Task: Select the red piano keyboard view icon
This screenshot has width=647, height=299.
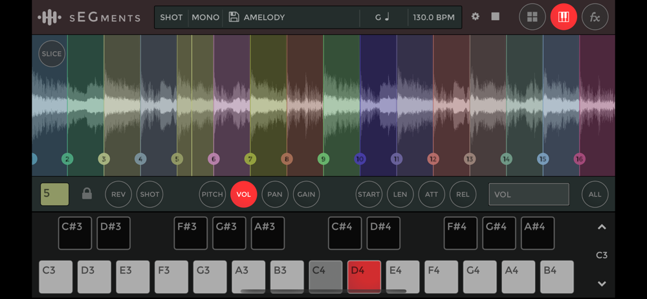Action: point(564,17)
